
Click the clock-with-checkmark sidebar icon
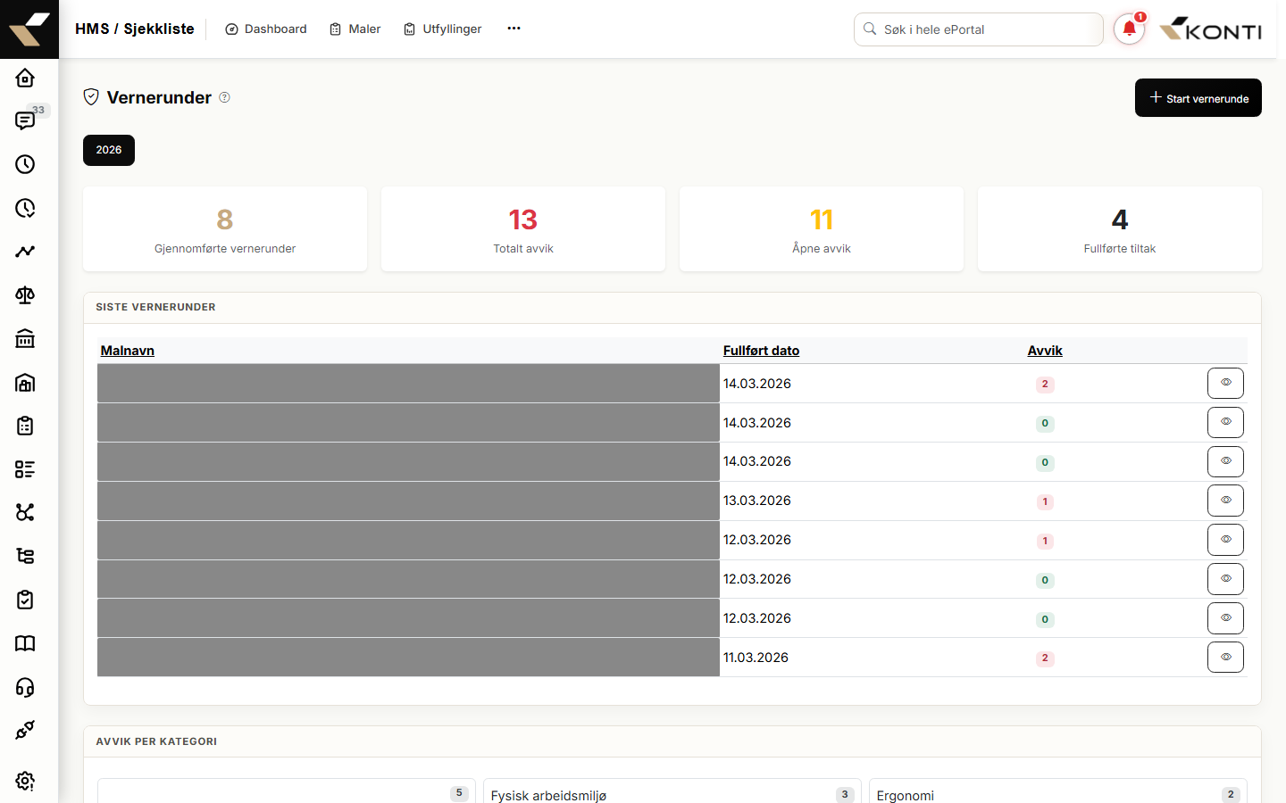click(25, 208)
